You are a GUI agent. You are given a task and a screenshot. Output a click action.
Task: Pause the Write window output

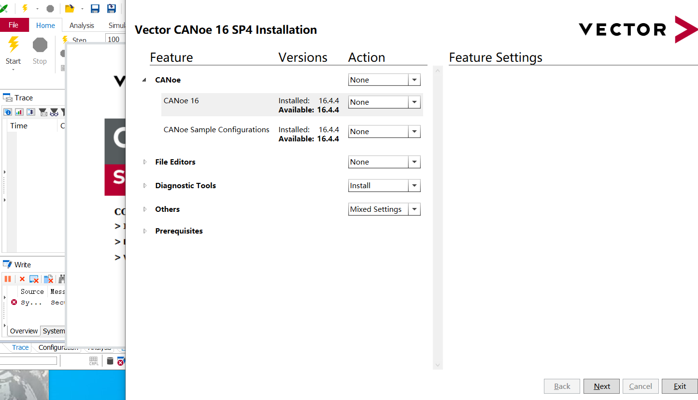click(x=8, y=279)
